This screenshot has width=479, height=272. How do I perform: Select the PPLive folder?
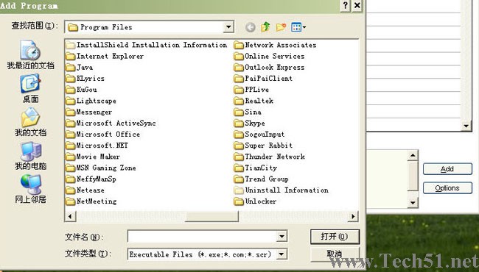click(251, 90)
